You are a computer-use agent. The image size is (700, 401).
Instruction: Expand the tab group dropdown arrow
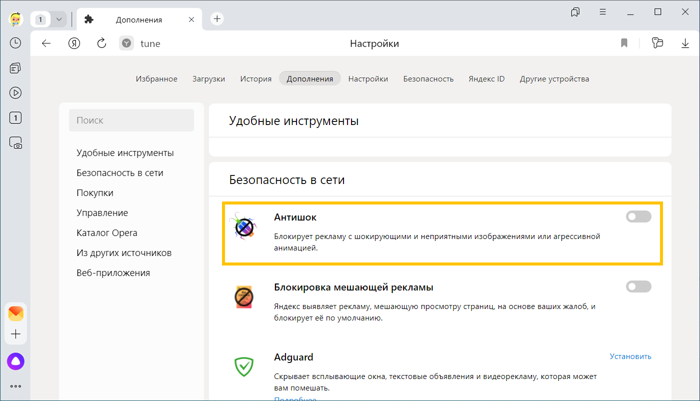(59, 19)
